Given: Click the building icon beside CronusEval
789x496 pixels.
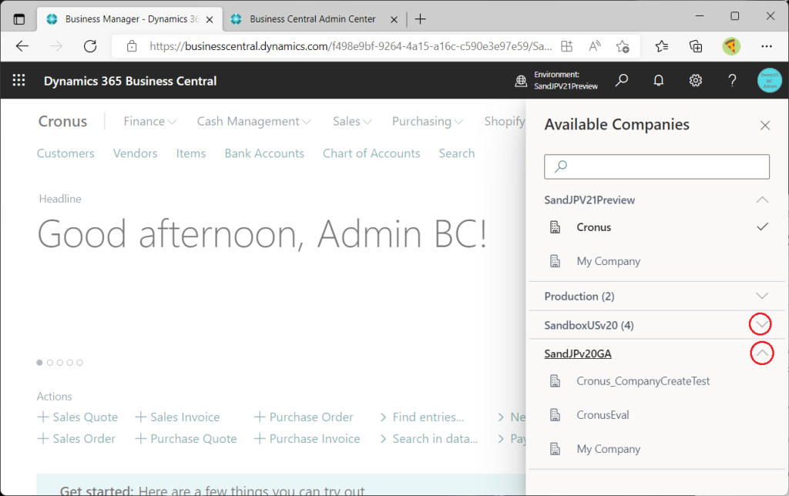Looking at the screenshot, I should point(555,415).
